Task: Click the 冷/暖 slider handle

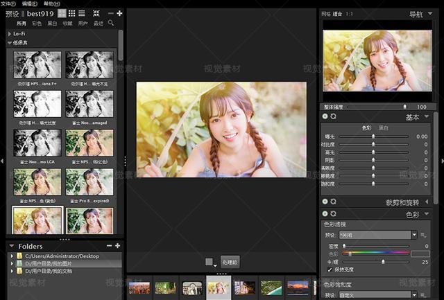Action: pyautogui.click(x=383, y=262)
